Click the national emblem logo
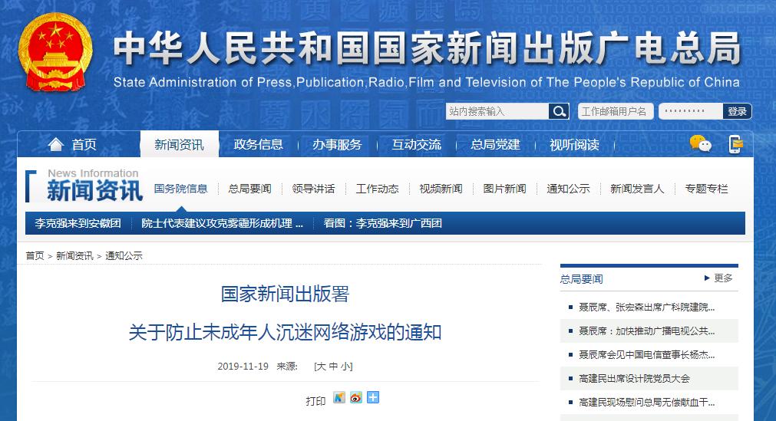The height and width of the screenshot is (421, 776). click(55, 52)
